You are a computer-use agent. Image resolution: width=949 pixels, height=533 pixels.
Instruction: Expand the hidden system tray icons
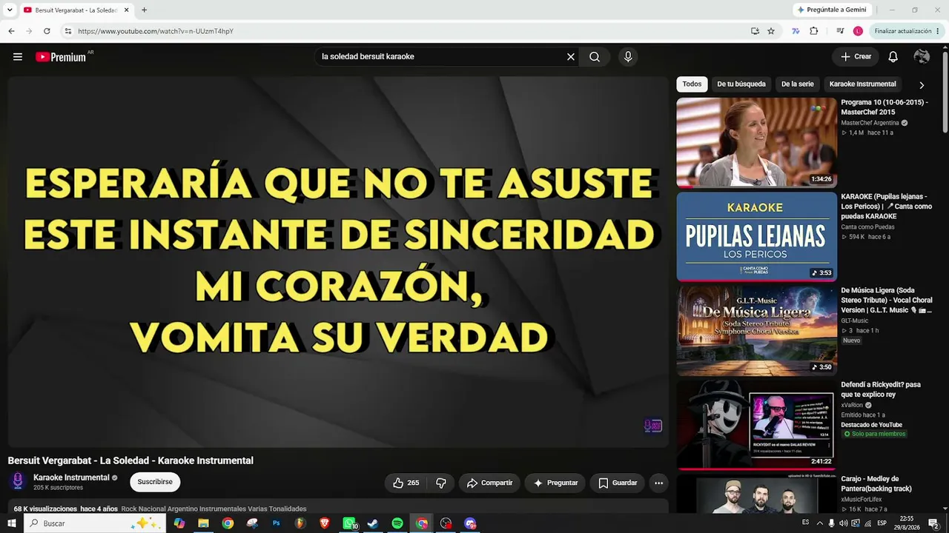point(820,523)
